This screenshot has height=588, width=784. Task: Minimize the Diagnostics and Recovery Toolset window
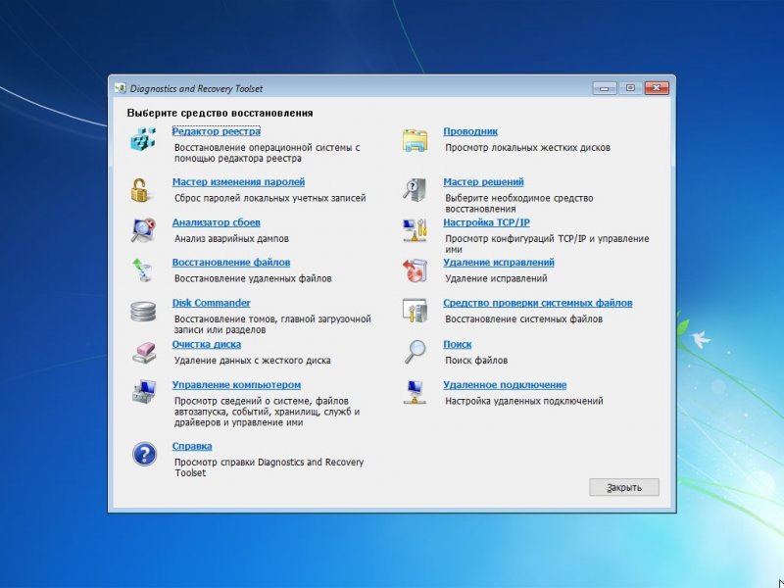tap(605, 88)
